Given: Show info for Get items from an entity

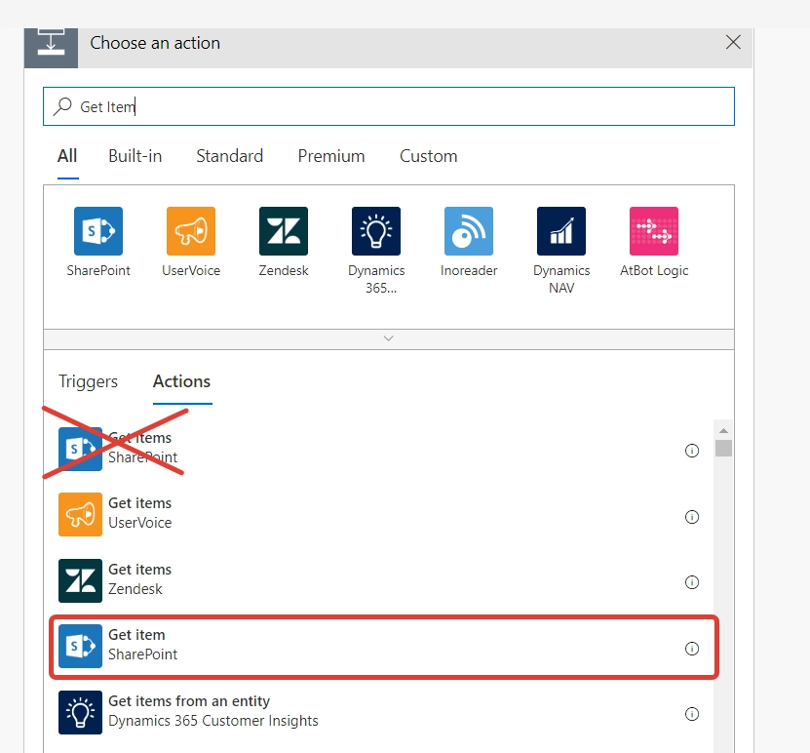Looking at the screenshot, I should click(x=692, y=714).
